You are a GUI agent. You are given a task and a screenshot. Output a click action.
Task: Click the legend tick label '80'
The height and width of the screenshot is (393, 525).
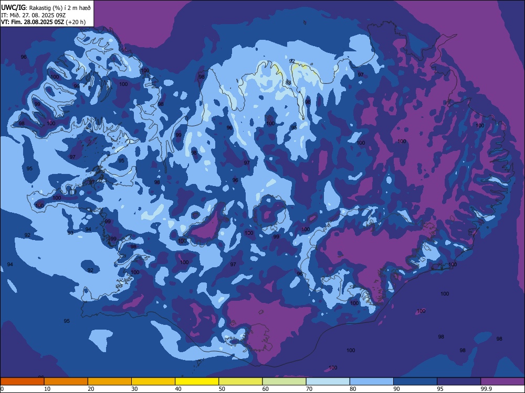353,389
